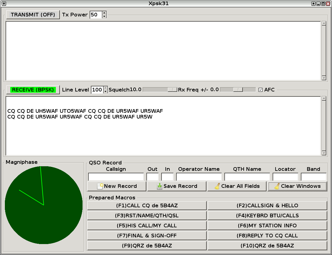Click the Callsign input field
Screen dimensions: 332x255
[x=116, y=177]
